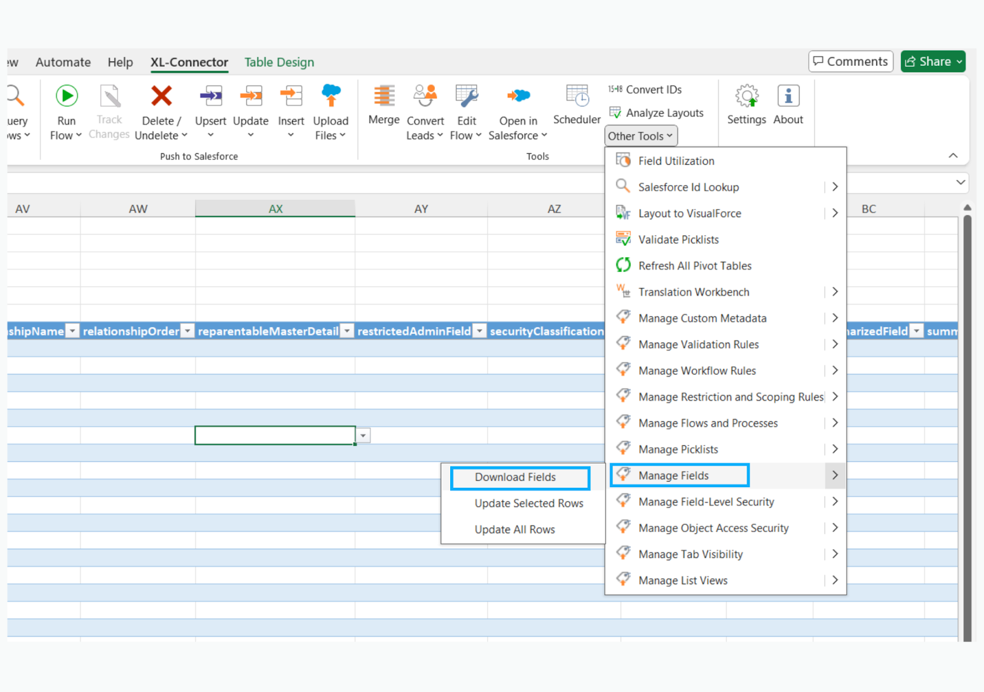Expand the Manage Picklists submenu arrow

pyautogui.click(x=835, y=449)
